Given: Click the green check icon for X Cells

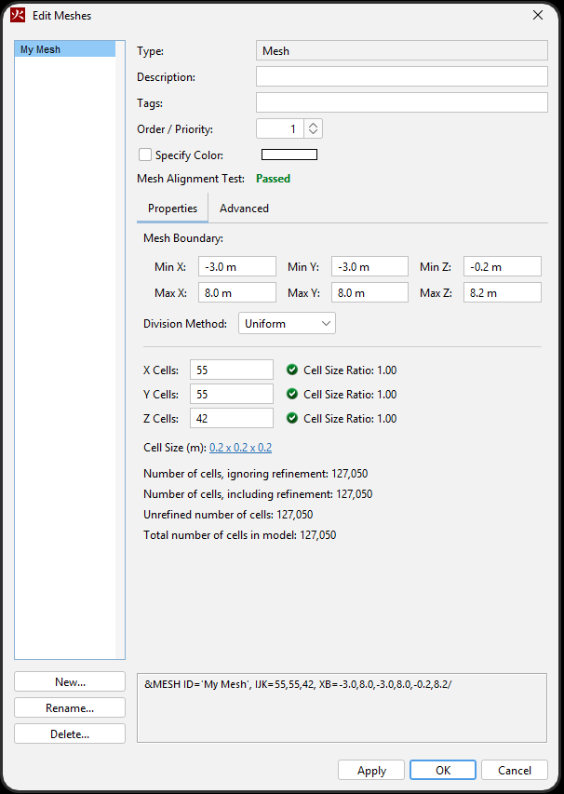Looking at the screenshot, I should (x=291, y=370).
